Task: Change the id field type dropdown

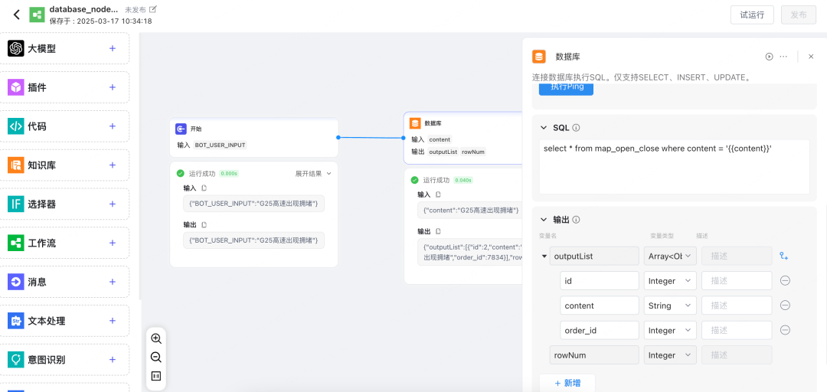Action: click(670, 281)
